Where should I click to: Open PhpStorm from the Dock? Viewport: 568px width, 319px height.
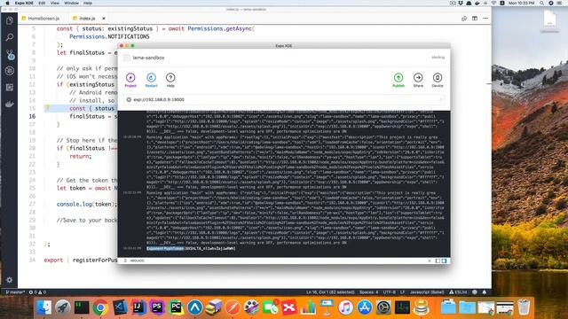click(x=157, y=307)
